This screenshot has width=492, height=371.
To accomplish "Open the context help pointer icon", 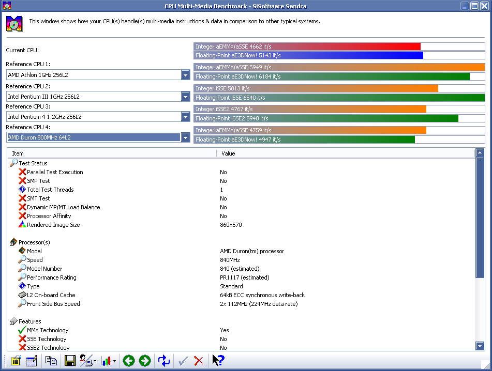I will (218, 361).
